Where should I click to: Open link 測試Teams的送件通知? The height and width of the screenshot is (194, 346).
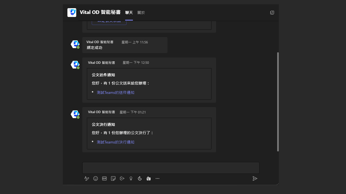pyautogui.click(x=116, y=93)
